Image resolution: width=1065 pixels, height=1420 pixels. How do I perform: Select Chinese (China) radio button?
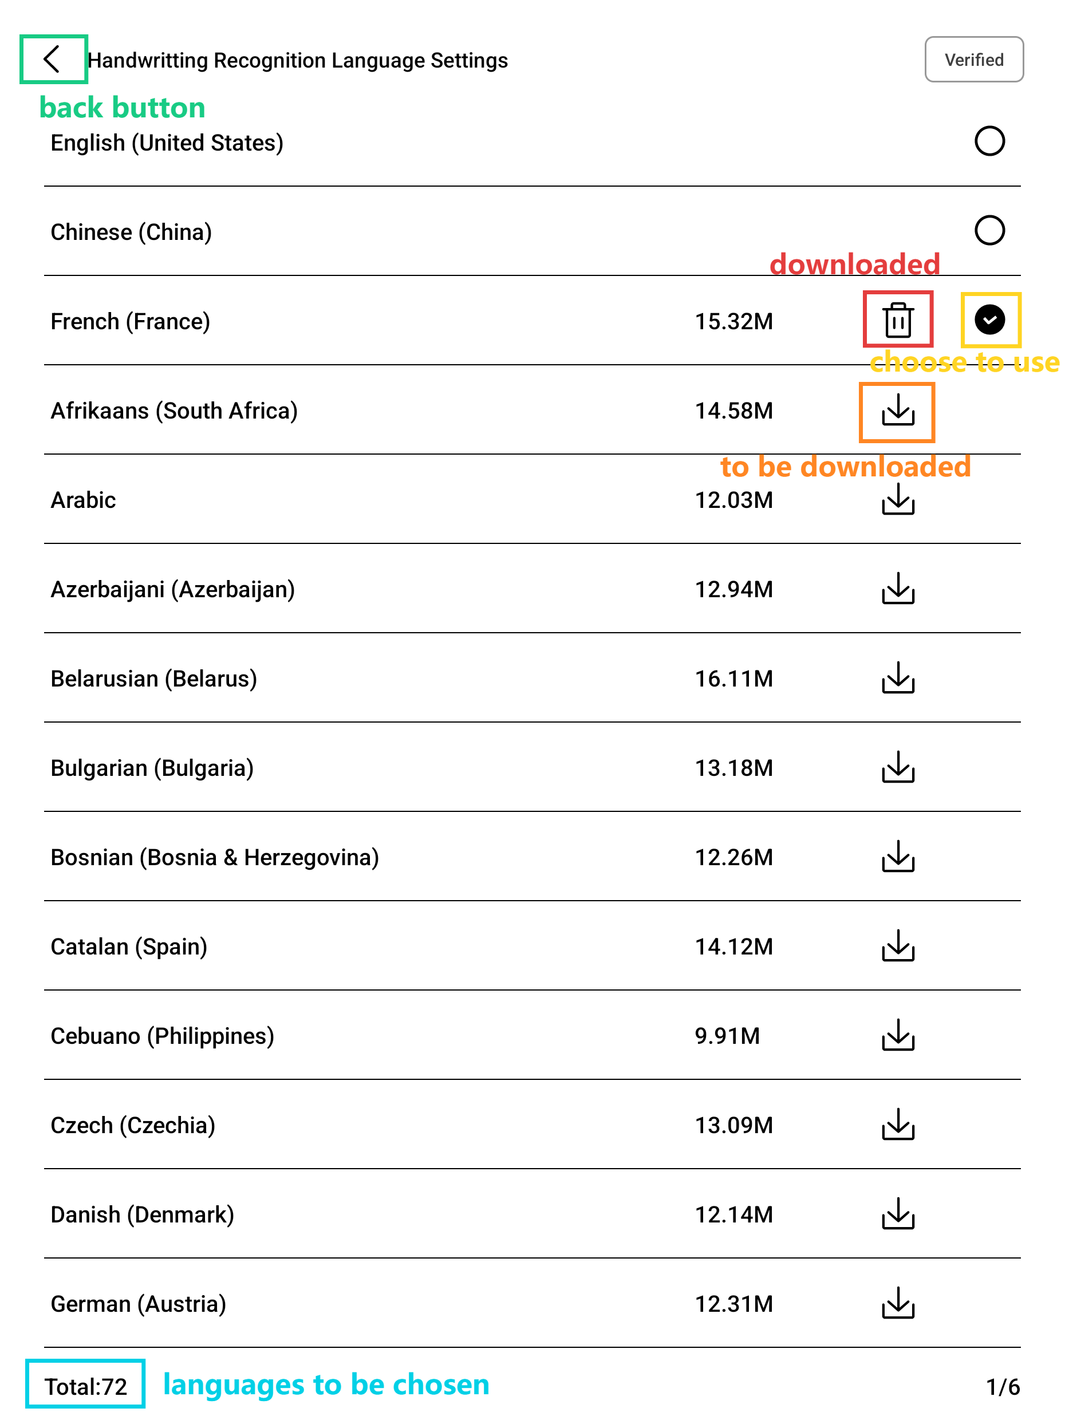point(989,230)
